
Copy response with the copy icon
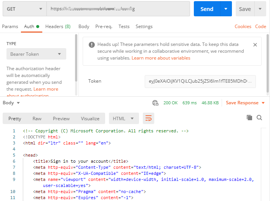click(x=249, y=118)
